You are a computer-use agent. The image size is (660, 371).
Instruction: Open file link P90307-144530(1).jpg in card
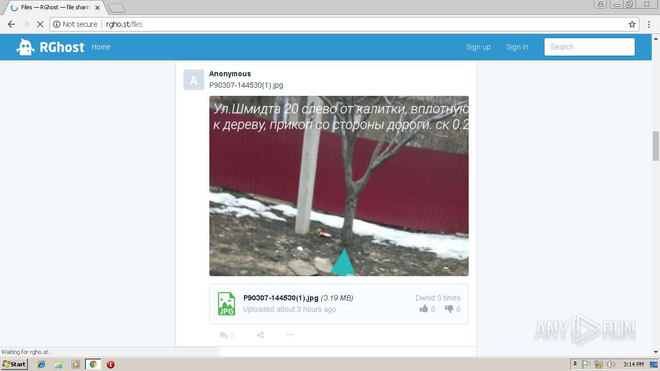click(x=281, y=298)
